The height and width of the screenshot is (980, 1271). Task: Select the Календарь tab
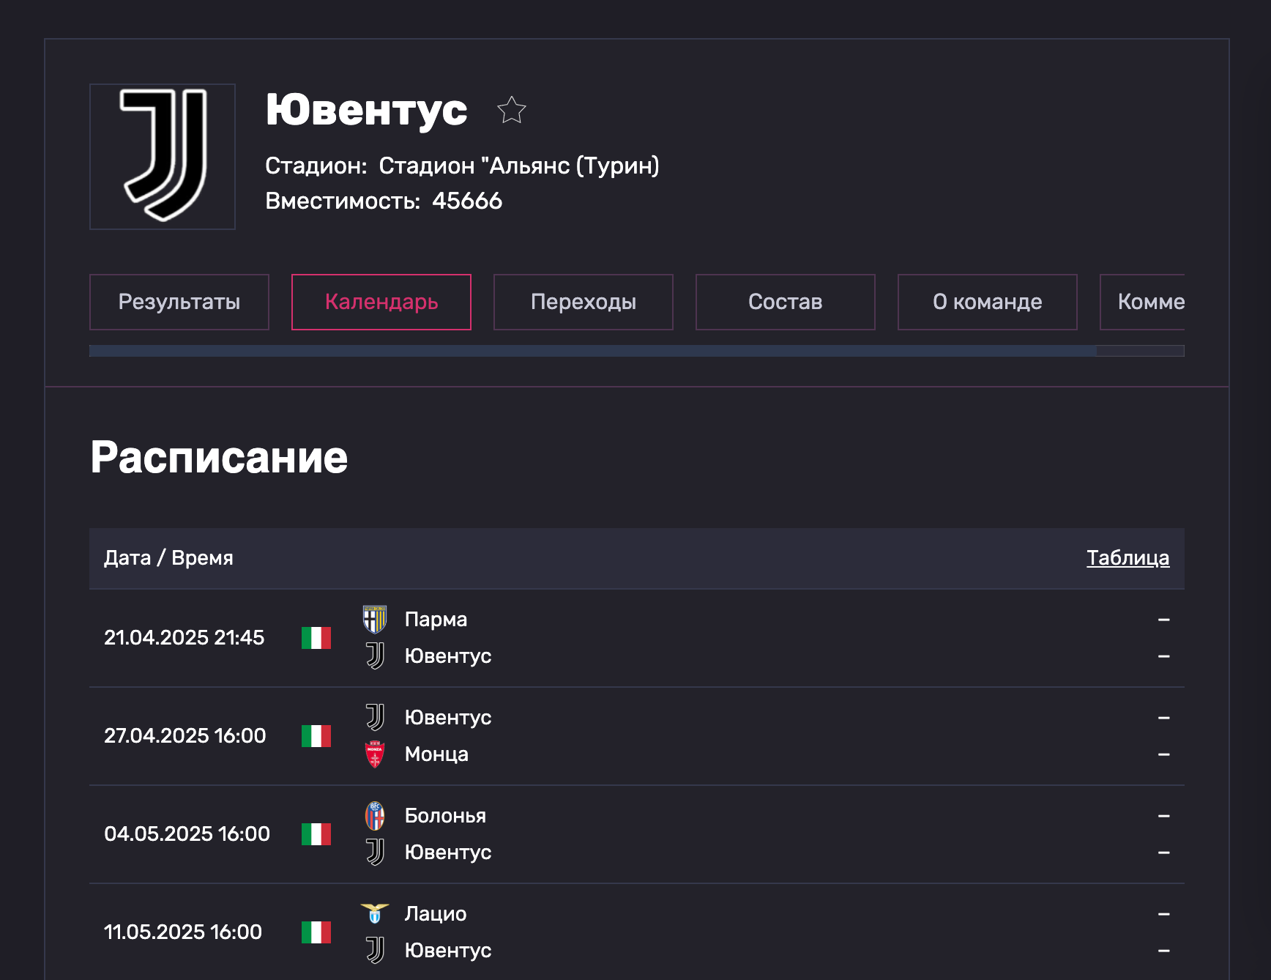click(381, 302)
